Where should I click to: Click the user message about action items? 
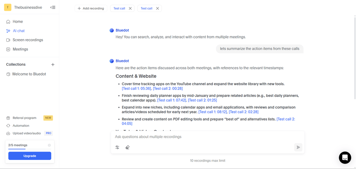tap(260, 49)
